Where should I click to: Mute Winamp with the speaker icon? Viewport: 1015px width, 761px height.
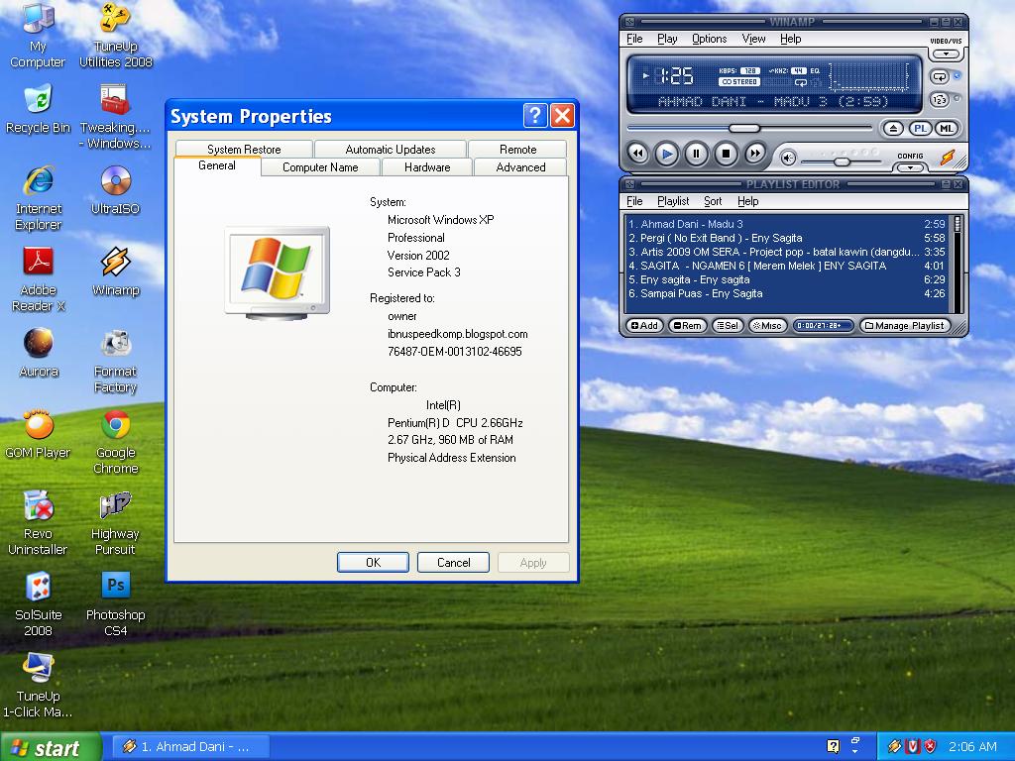(788, 158)
